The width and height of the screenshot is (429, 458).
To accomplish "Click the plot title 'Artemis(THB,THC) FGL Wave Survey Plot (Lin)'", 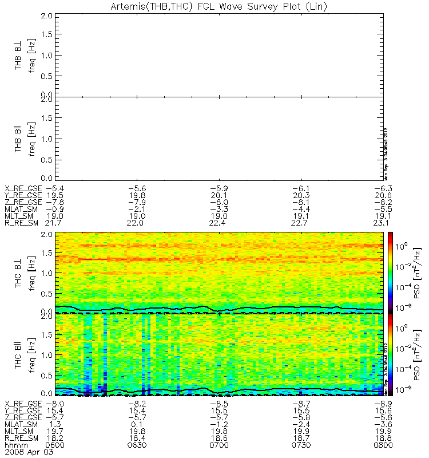I will [219, 6].
